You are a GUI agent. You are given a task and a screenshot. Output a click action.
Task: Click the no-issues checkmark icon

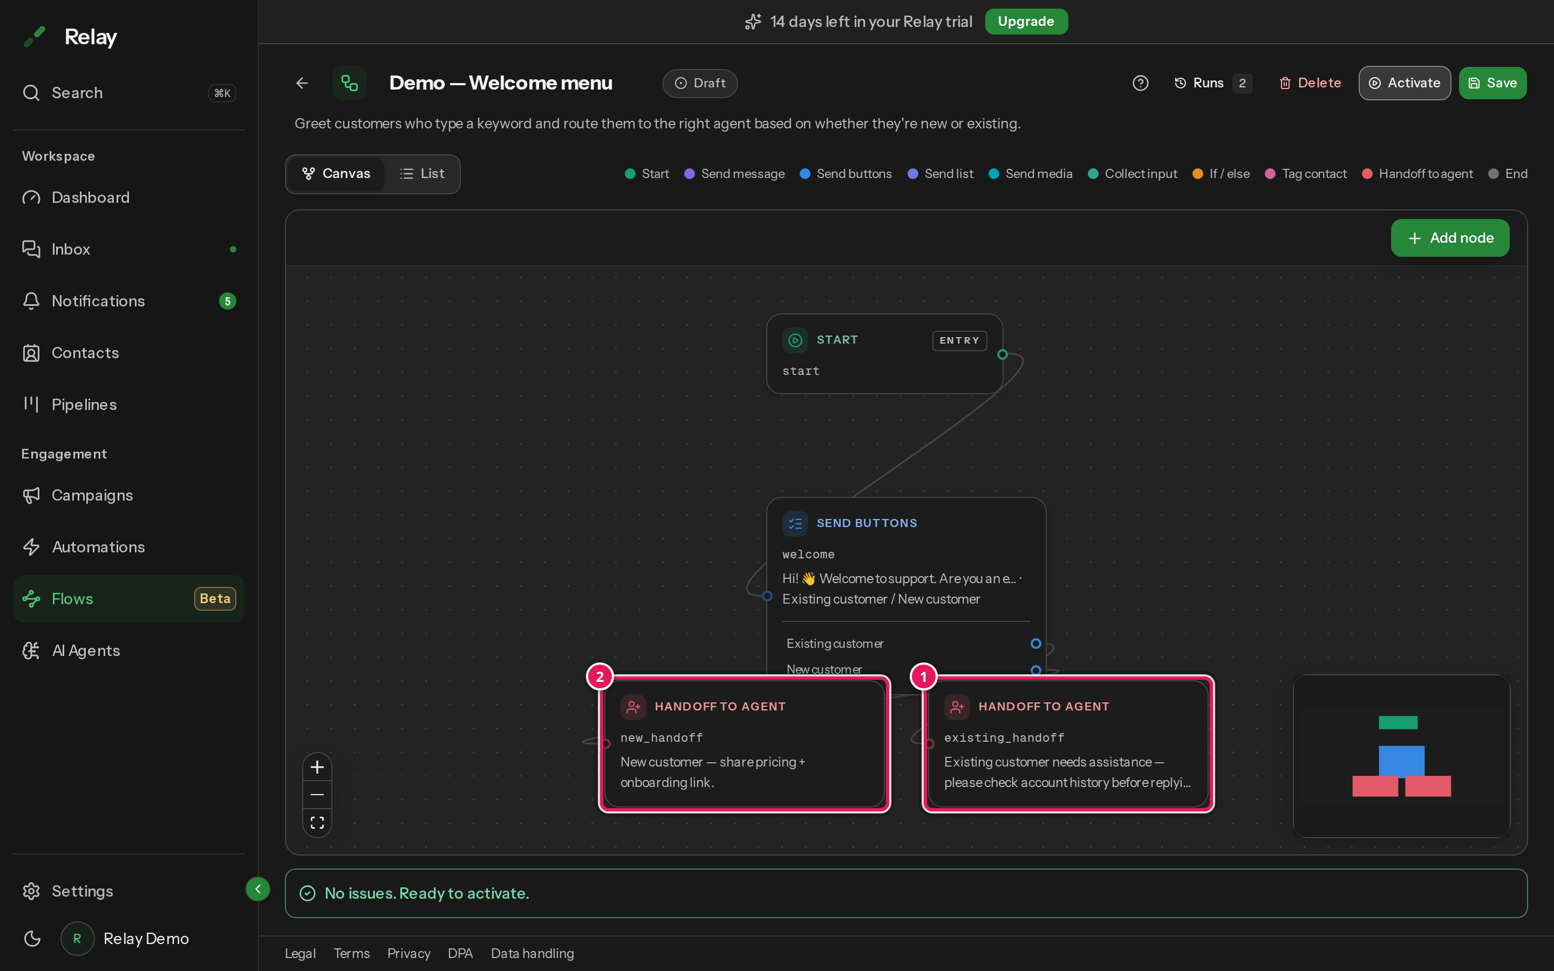coord(308,893)
